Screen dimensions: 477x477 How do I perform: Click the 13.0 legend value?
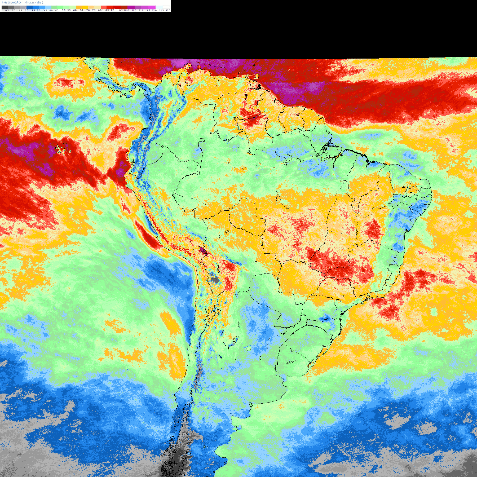(x=168, y=10)
